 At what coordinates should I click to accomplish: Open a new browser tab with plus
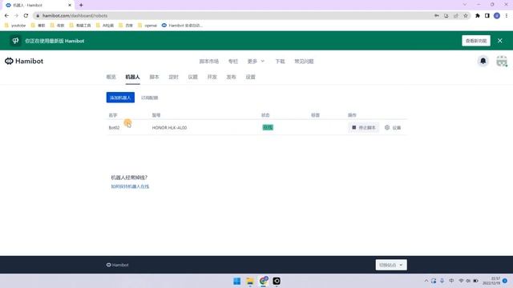81,5
